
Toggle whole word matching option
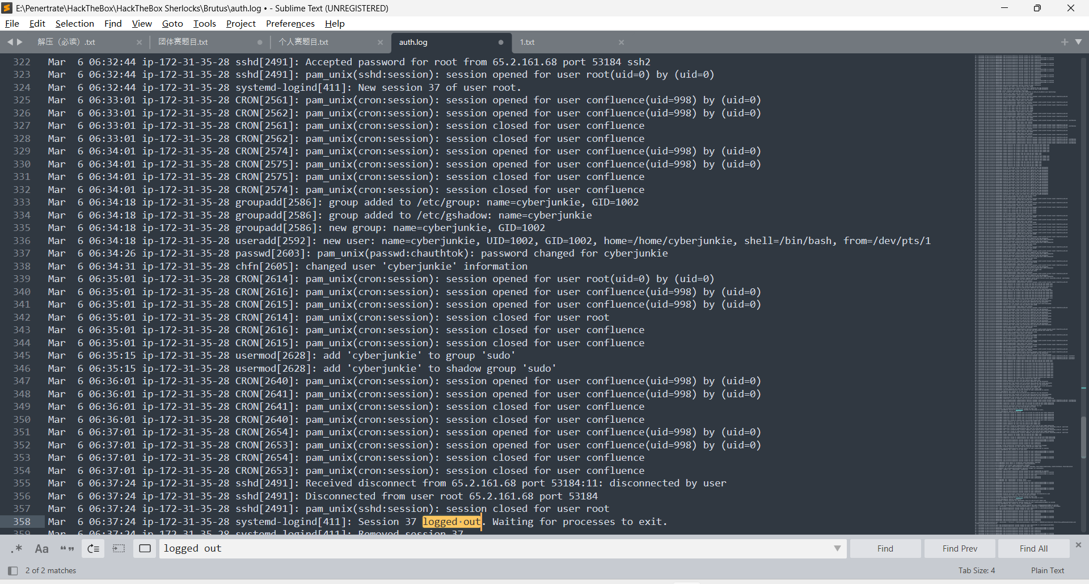[x=67, y=548]
